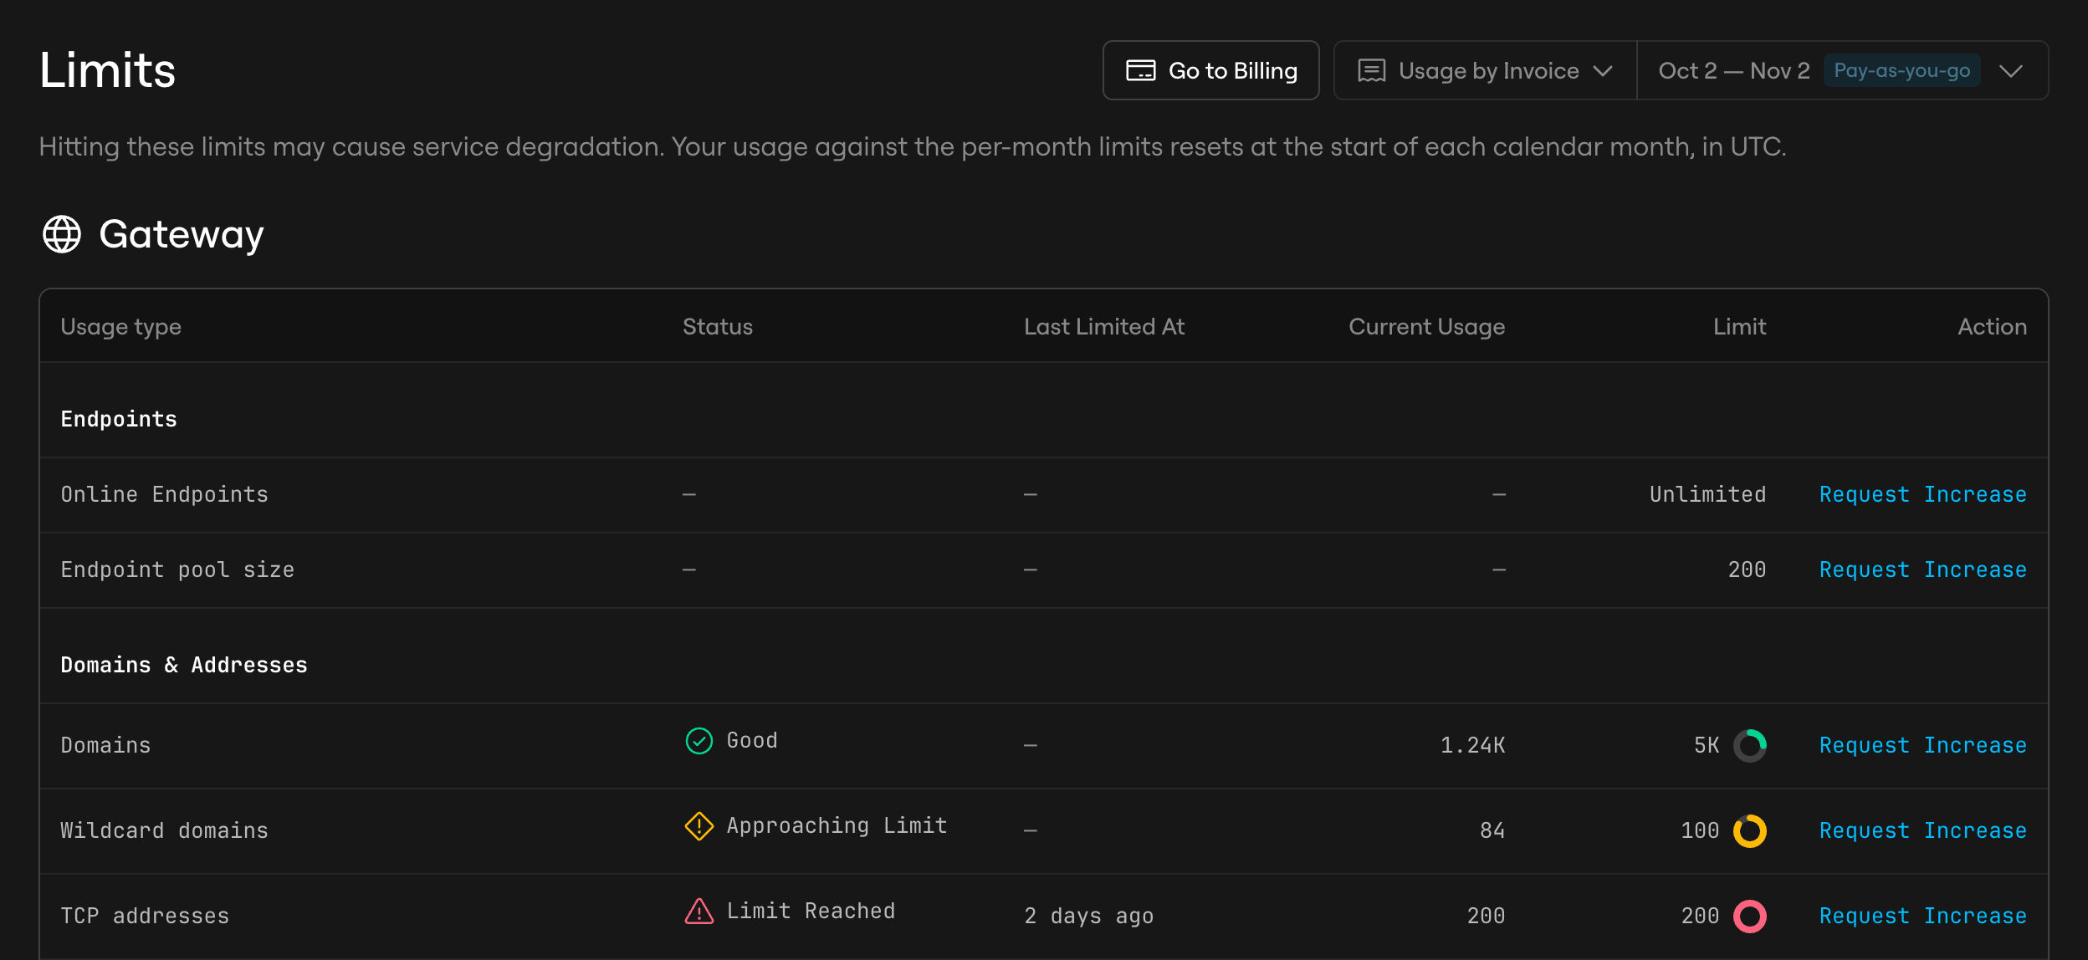Click the invoice receipt icon
The width and height of the screenshot is (2088, 960).
(x=1372, y=70)
